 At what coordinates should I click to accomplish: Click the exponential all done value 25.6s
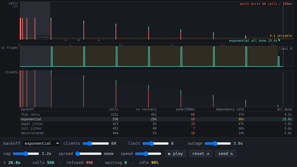[287, 119]
